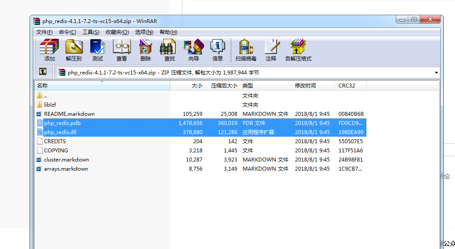
Task: Click the liblzf folder icon
Action: click(x=39, y=104)
